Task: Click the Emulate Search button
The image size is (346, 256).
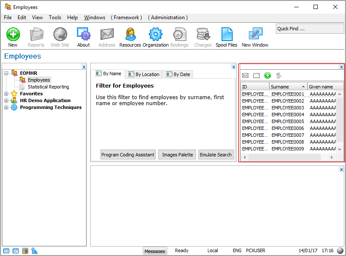Action: (216, 155)
